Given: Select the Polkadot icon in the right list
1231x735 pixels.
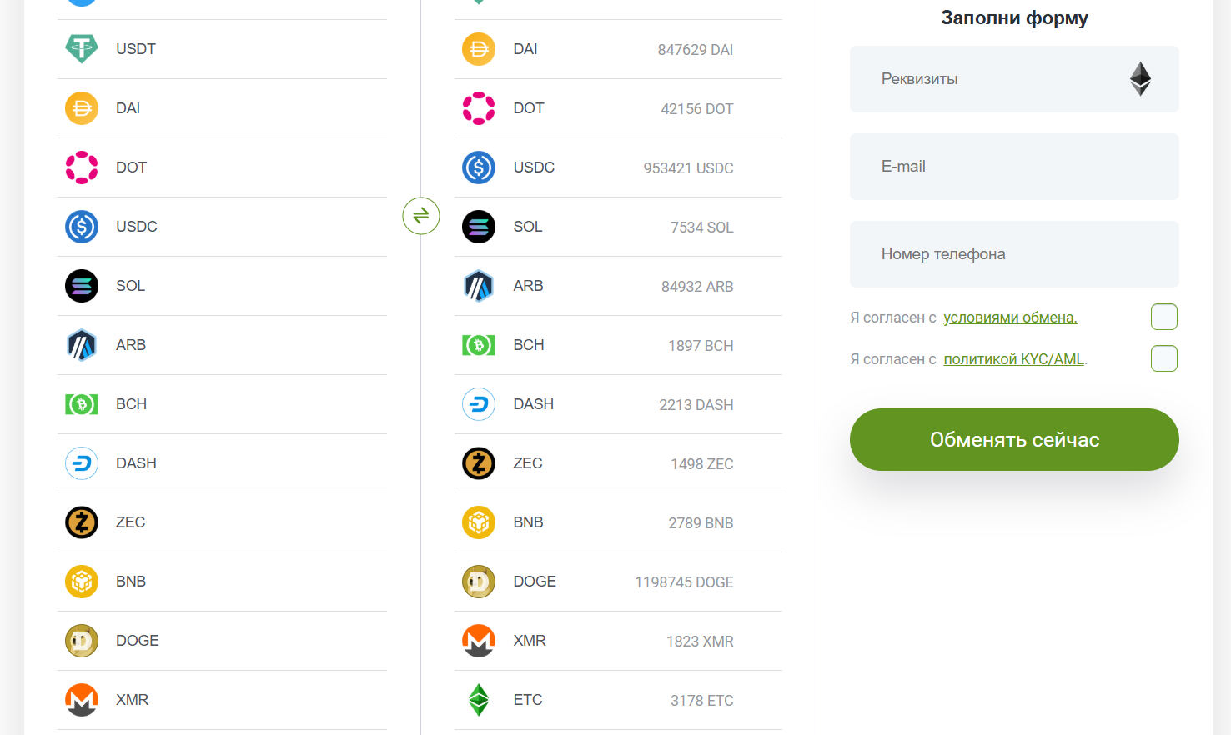Looking at the screenshot, I should (x=479, y=108).
